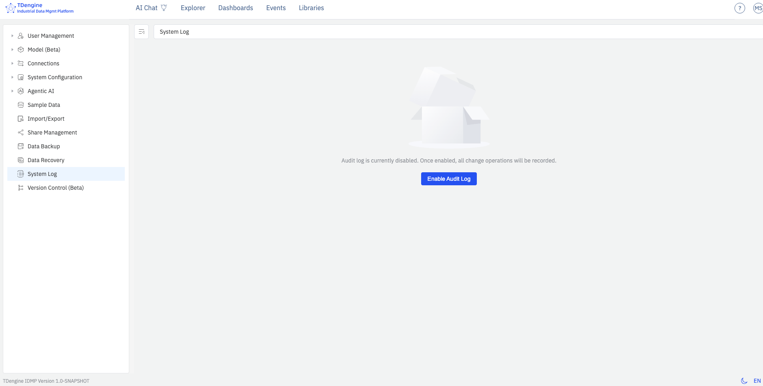Collapse sidebar with the menu fold icon

[141, 32]
